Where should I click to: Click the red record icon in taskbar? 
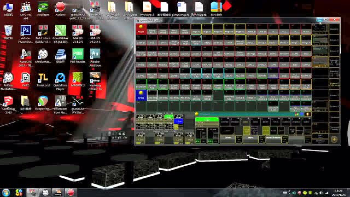(x=71, y=193)
